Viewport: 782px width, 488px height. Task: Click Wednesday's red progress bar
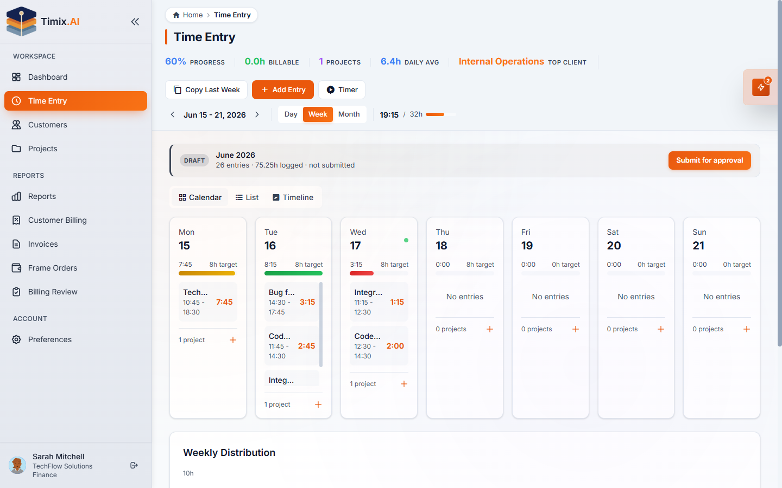[362, 273]
